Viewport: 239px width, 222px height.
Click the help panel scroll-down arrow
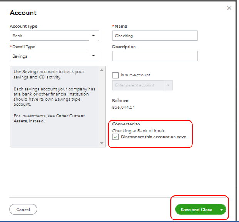102,143
